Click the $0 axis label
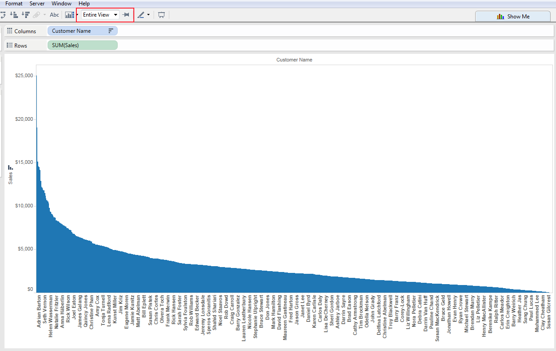Screen dimensions: 556x351 31,290
